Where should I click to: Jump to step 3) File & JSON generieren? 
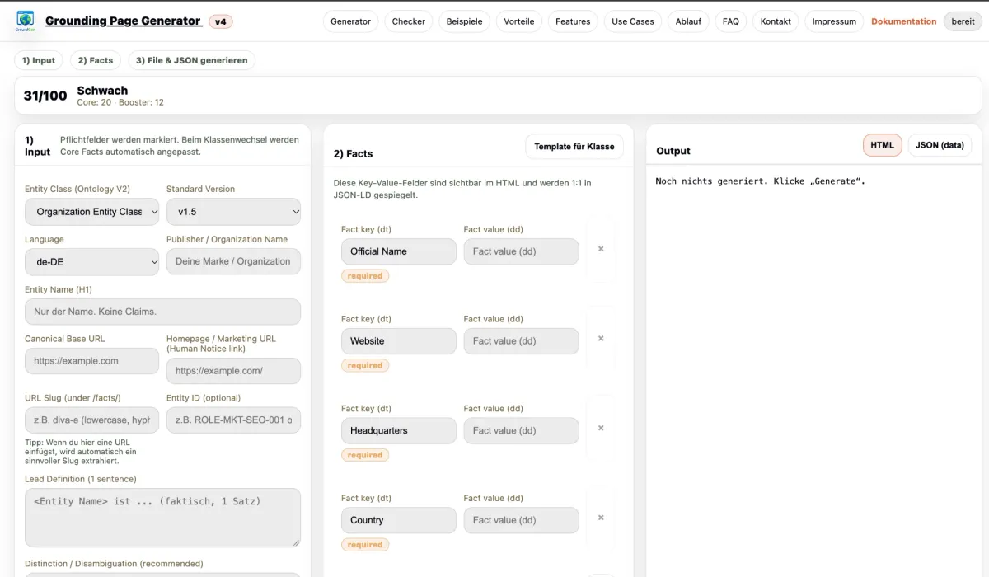[x=192, y=60]
